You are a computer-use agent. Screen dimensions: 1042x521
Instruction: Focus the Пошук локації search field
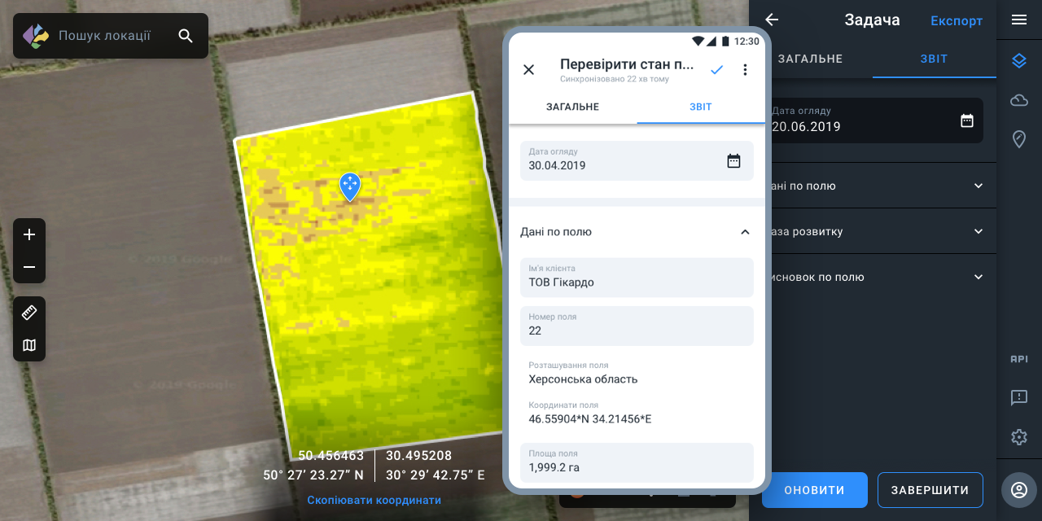104,36
